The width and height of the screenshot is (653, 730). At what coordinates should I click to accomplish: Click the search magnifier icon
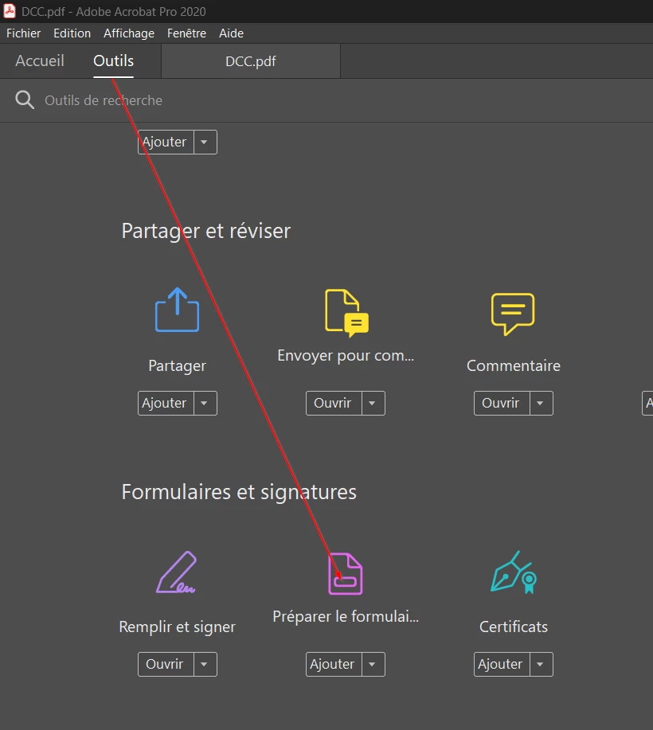(x=25, y=100)
